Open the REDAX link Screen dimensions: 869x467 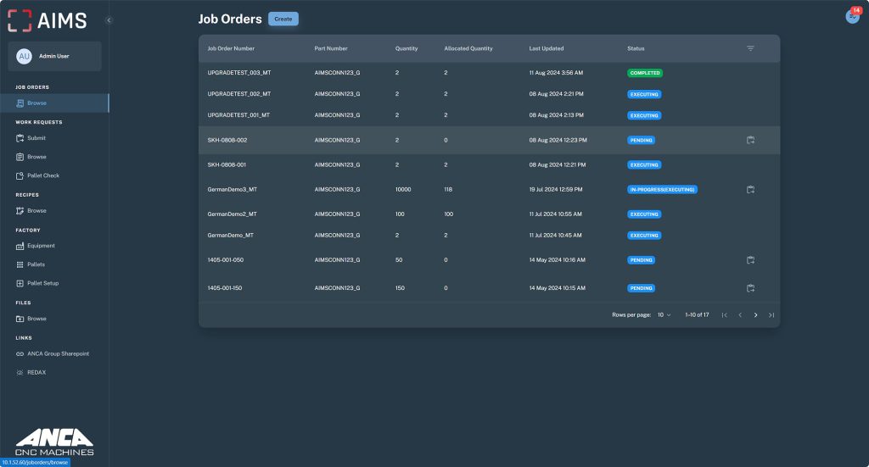coord(36,372)
